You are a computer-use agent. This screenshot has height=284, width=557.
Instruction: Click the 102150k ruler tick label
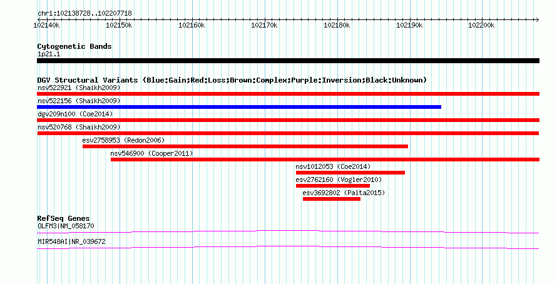point(119,25)
